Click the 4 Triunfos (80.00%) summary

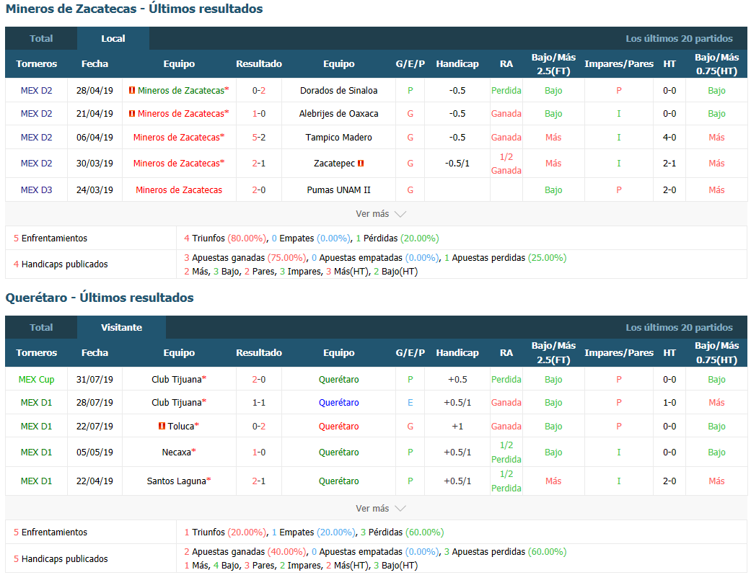pyautogui.click(x=225, y=239)
